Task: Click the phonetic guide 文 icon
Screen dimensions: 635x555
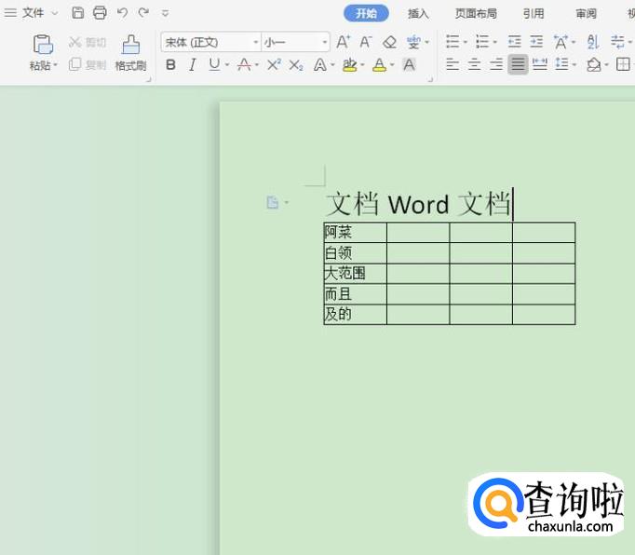Action: [x=413, y=42]
